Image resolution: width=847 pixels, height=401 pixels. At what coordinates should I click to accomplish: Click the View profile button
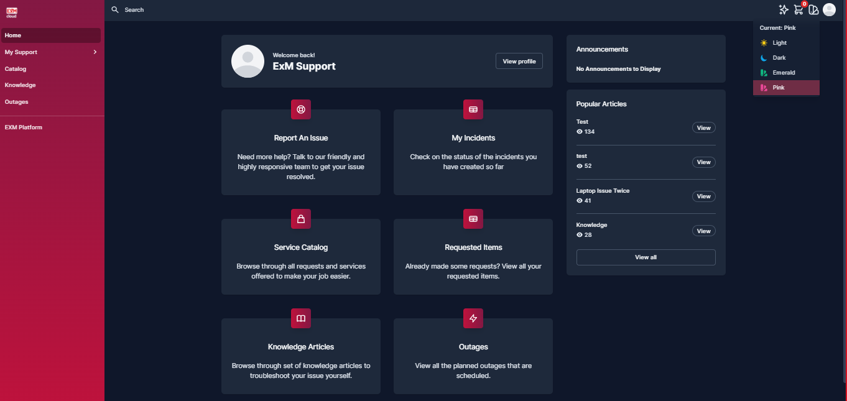point(519,61)
